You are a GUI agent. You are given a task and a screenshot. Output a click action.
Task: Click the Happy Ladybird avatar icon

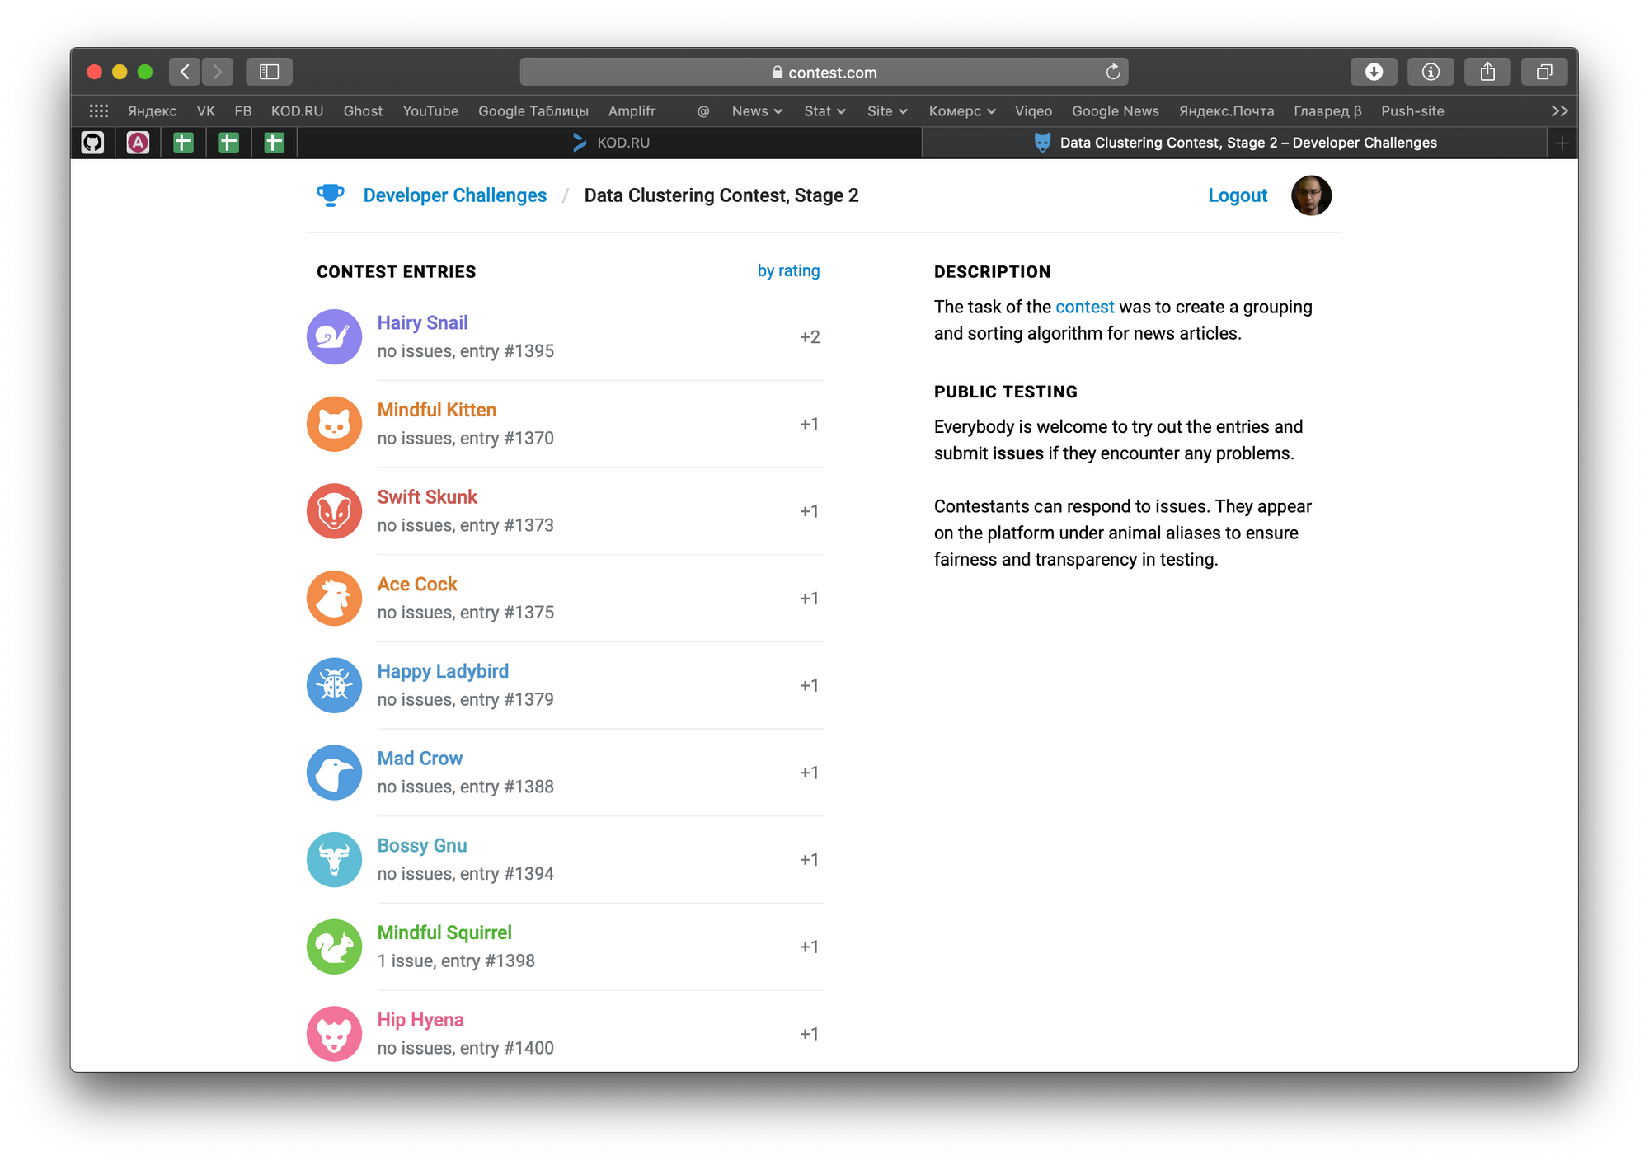point(334,685)
